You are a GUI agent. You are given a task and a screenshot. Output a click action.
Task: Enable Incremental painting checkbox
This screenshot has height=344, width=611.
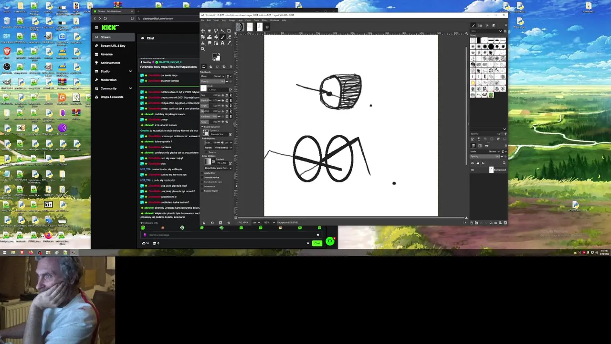[x=202, y=186]
